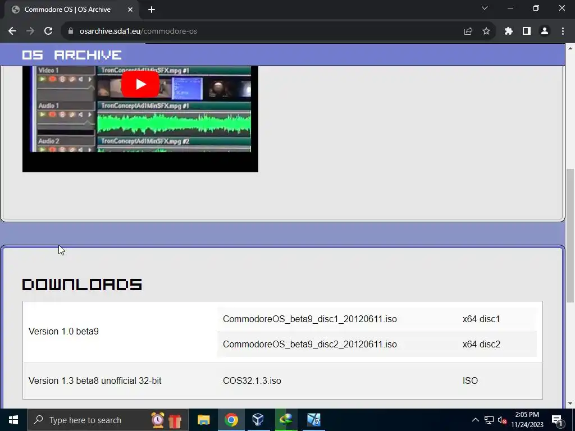Play the embedded YouTube video

click(x=140, y=84)
